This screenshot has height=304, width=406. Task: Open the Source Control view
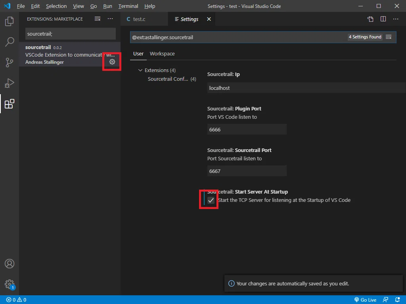pos(10,62)
